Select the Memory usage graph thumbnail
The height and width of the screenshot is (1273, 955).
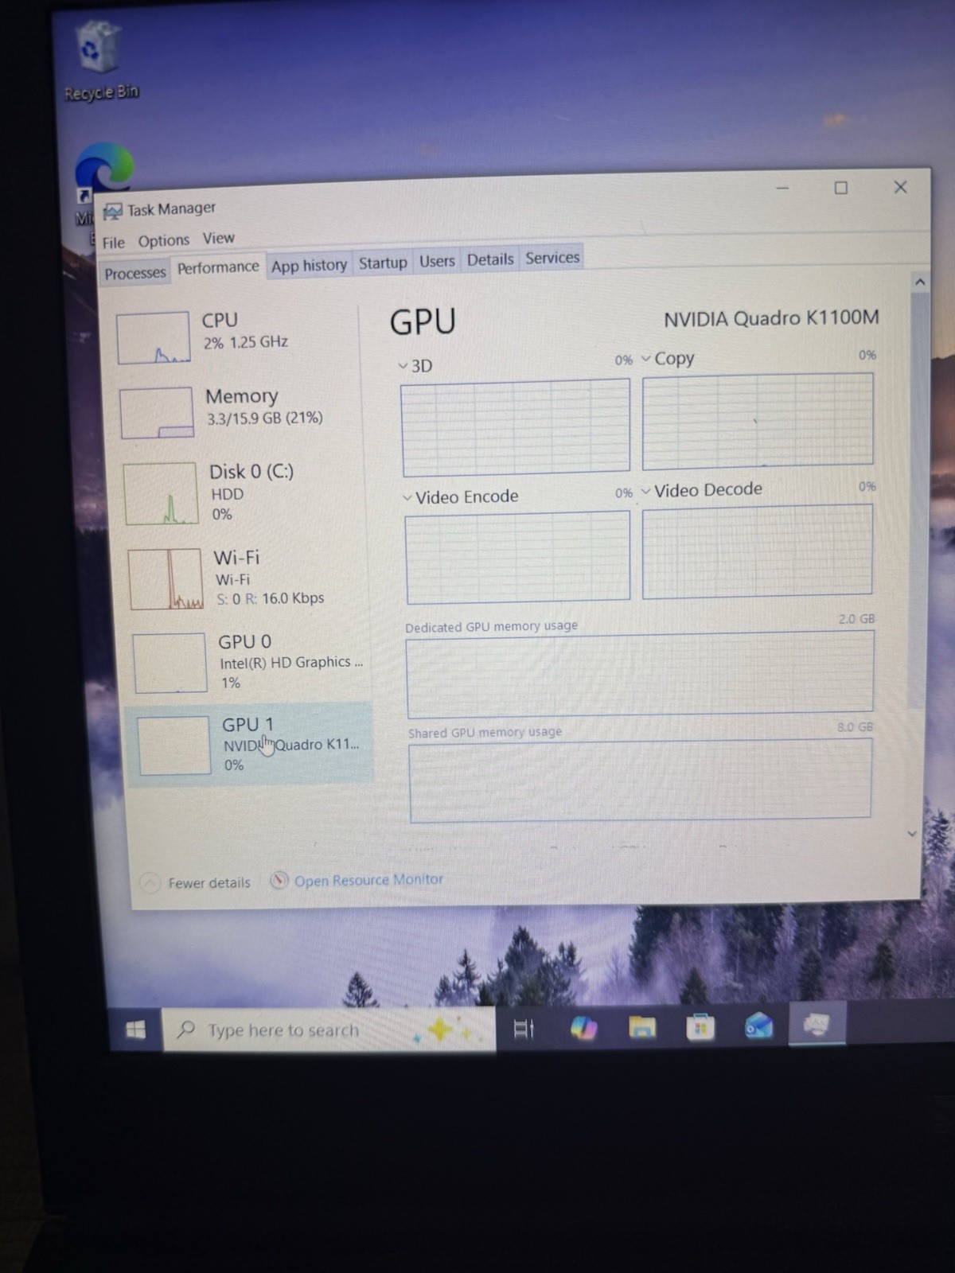tap(157, 413)
